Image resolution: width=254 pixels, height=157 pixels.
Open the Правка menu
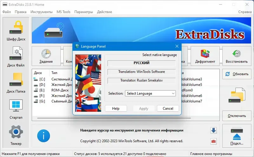[21, 12]
